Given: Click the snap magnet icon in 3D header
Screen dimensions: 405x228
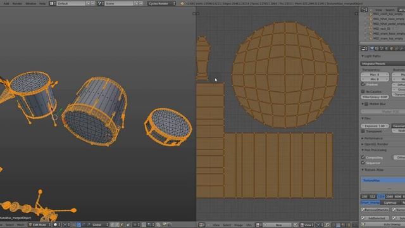Looking at the screenshot, I should pyautogui.click(x=143, y=225).
